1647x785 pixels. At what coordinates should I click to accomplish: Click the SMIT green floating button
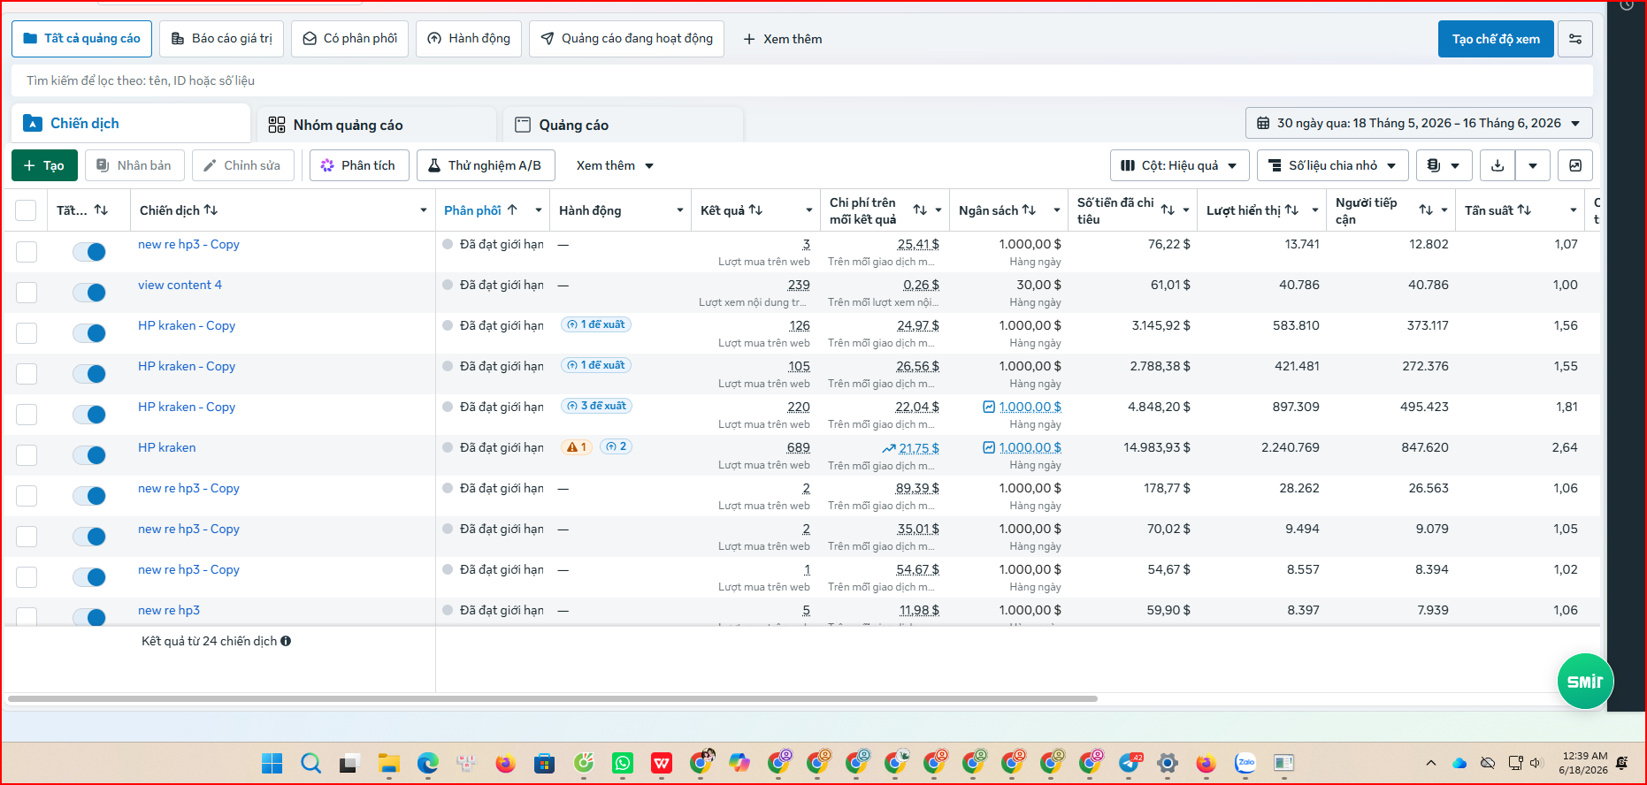tap(1585, 681)
